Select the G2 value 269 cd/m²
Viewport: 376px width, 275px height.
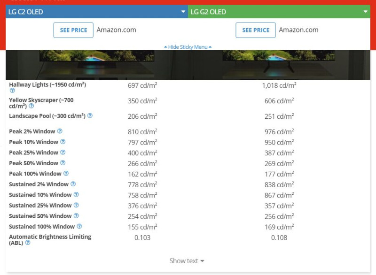279,163
